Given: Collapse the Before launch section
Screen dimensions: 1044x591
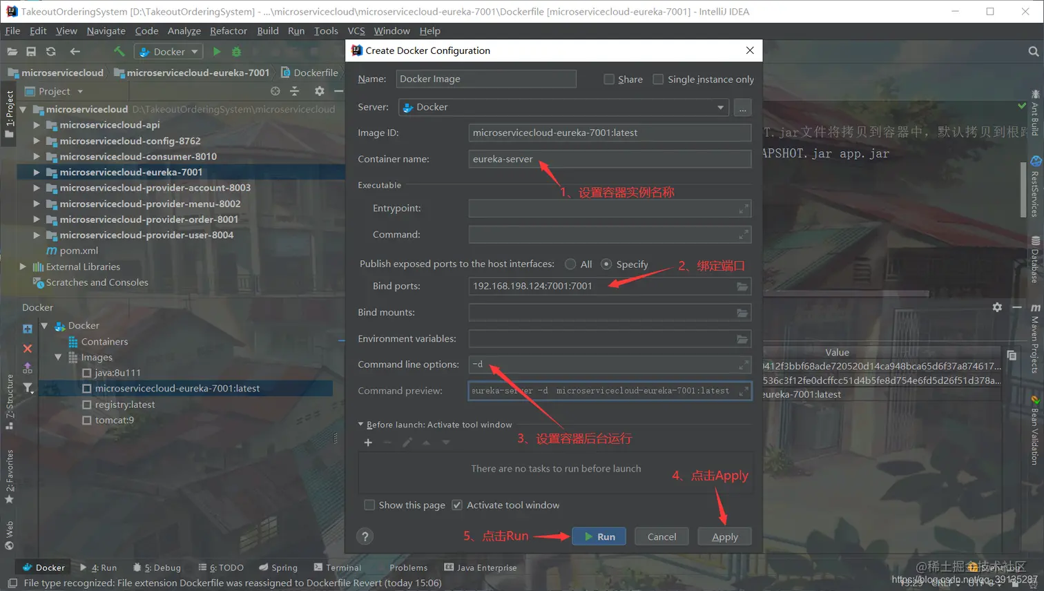Looking at the screenshot, I should pos(360,425).
